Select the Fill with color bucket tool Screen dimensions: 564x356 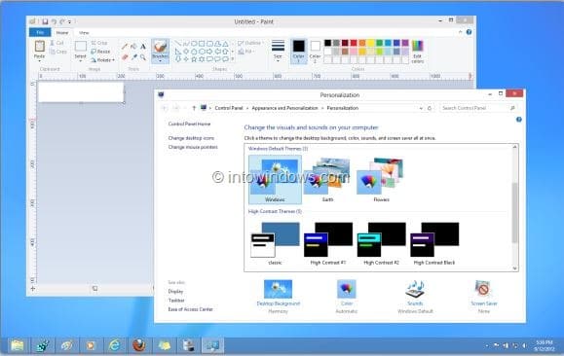click(133, 47)
